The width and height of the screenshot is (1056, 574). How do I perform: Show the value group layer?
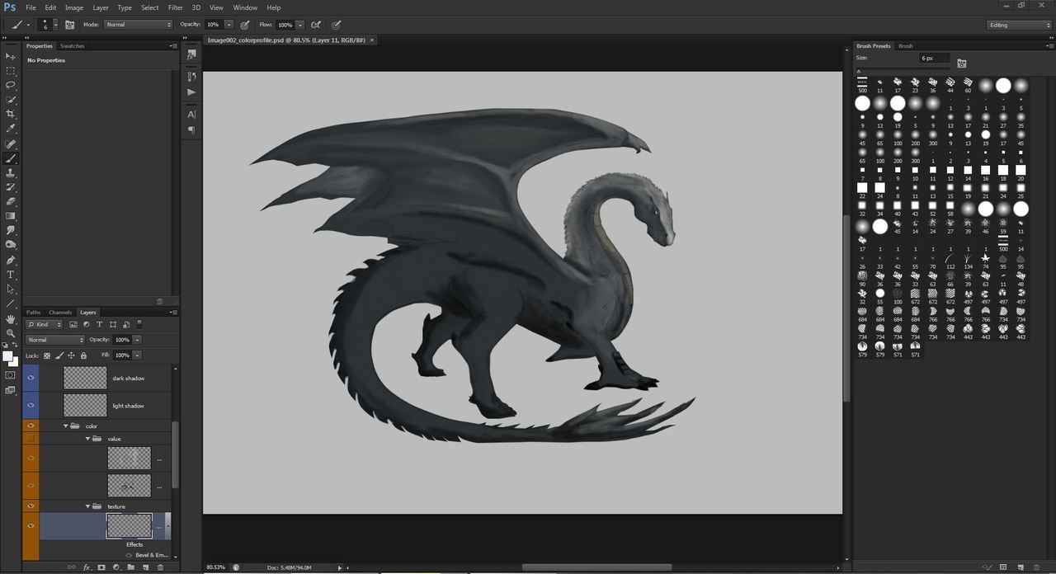coord(31,439)
